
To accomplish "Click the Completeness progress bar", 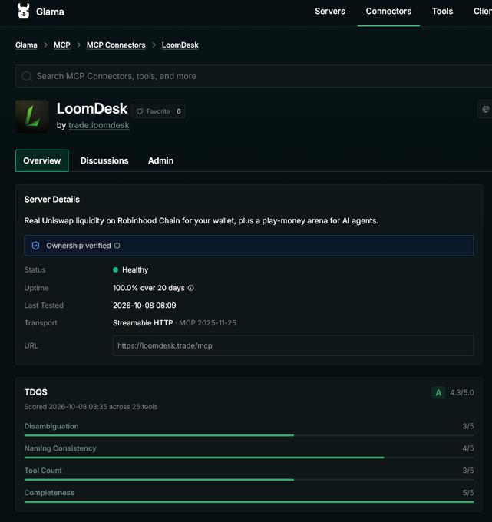I will coord(249,502).
